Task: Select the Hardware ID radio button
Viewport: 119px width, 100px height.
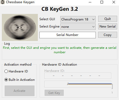Action: [6, 71]
